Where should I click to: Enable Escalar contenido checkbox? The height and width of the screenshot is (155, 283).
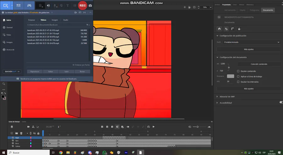point(238,71)
